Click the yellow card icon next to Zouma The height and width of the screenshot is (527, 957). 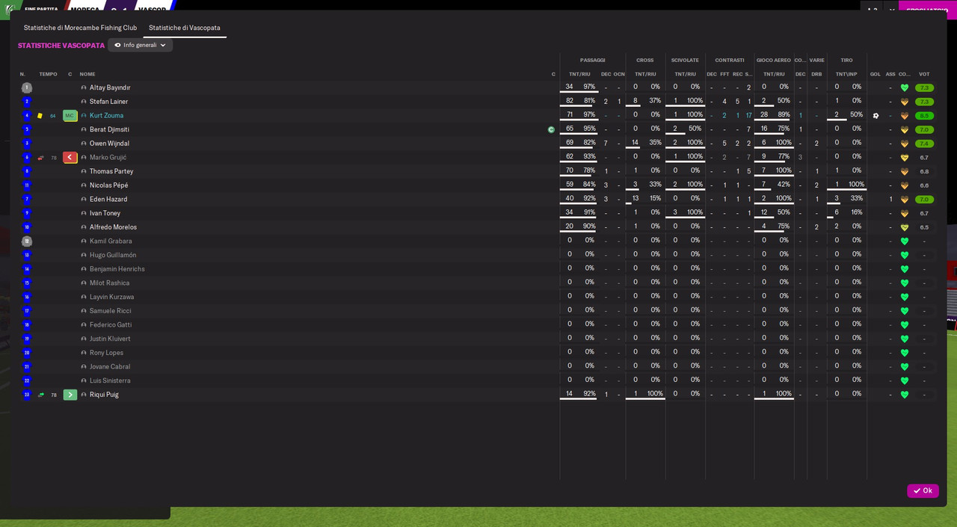click(x=40, y=116)
